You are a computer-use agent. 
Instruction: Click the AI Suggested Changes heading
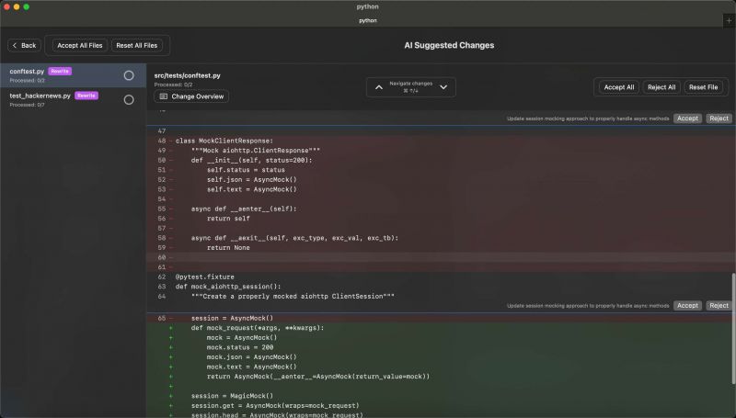(x=449, y=45)
